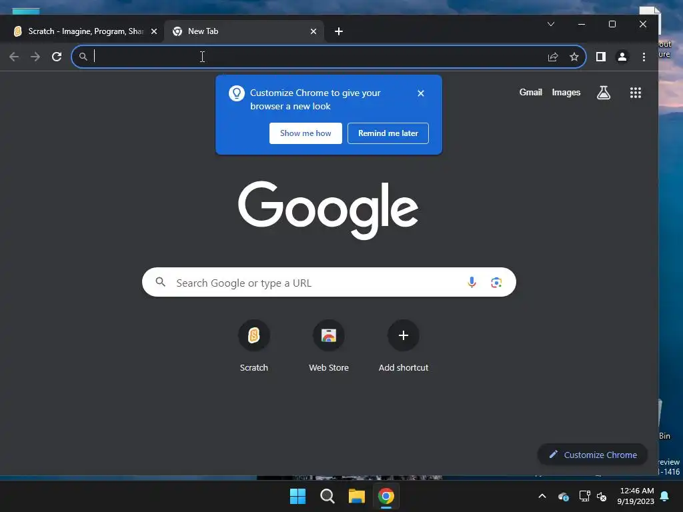Select the New Tab tab
Screen dimensions: 683x512
tap(244, 31)
